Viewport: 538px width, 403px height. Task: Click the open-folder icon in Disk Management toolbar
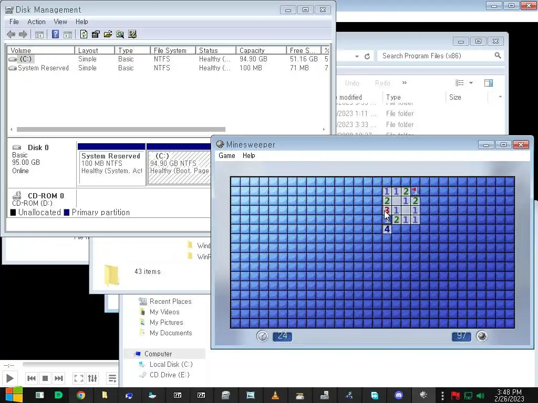point(108,34)
